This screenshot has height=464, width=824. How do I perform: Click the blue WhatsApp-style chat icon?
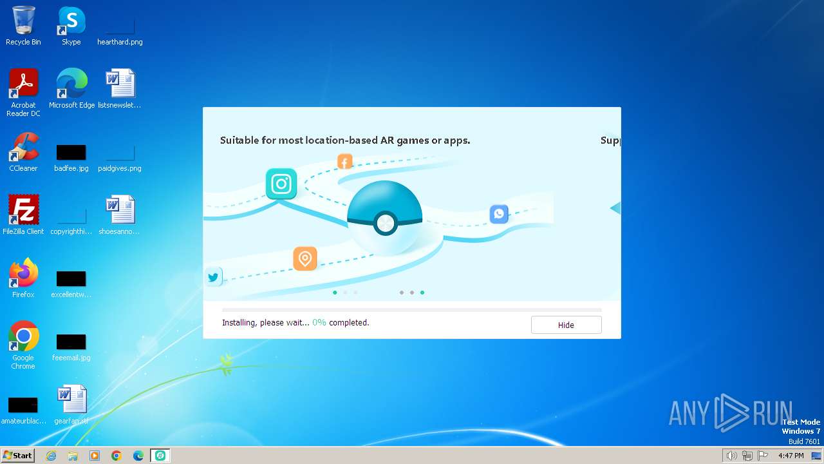(499, 214)
